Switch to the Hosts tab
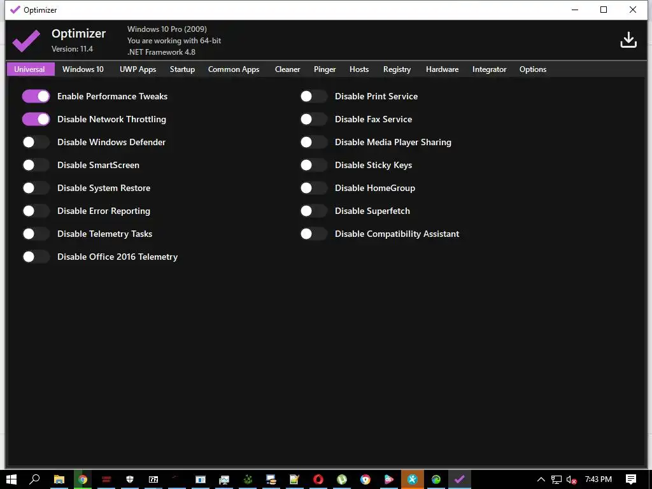Screen dimensions: 652x489 tap(359, 69)
